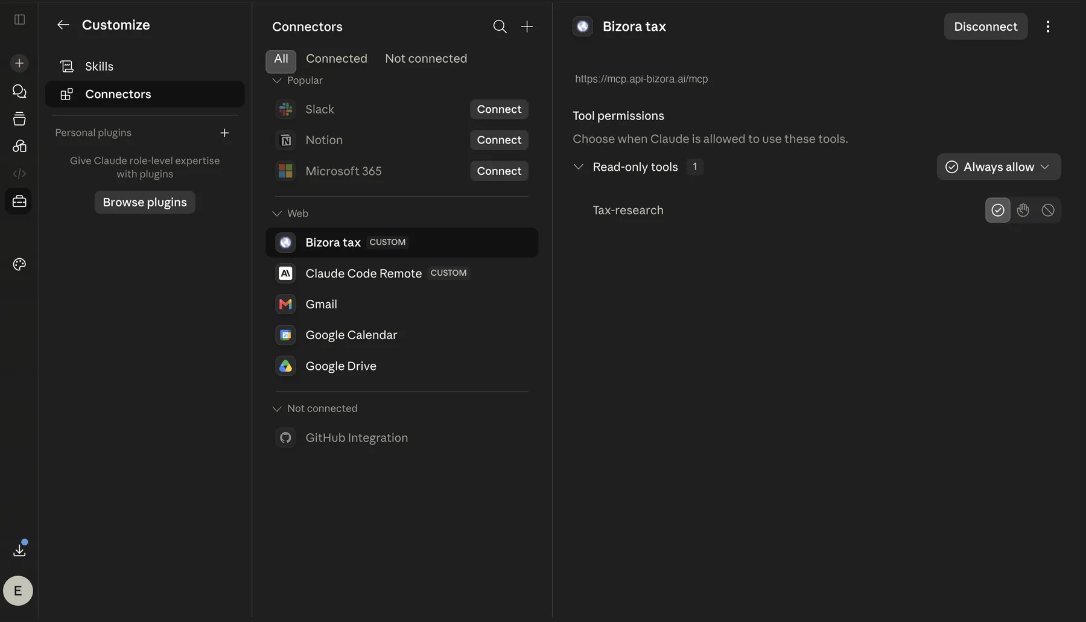Collapse the Read-only tools section

point(579,167)
